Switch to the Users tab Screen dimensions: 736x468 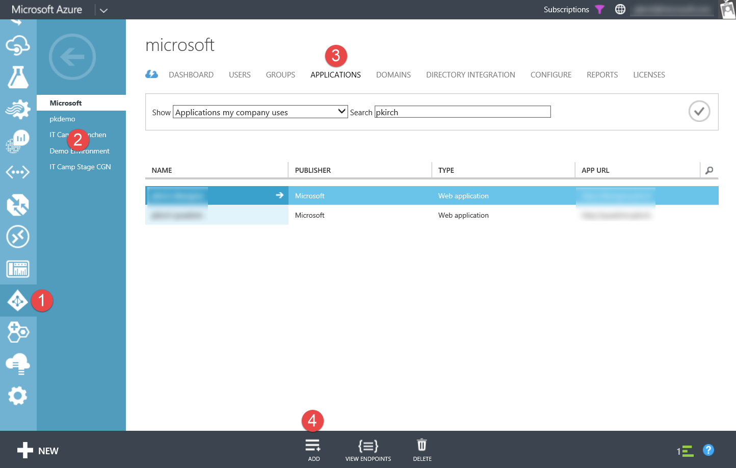click(x=240, y=75)
